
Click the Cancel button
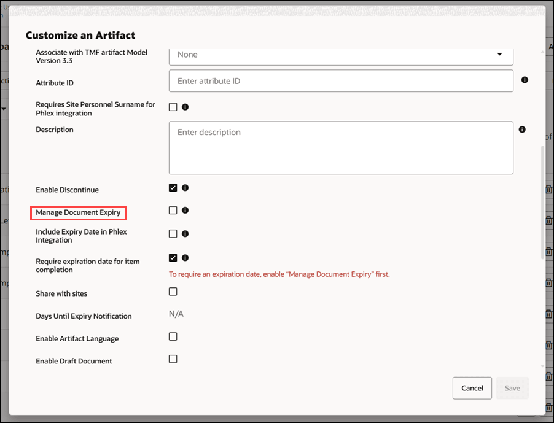(x=472, y=387)
